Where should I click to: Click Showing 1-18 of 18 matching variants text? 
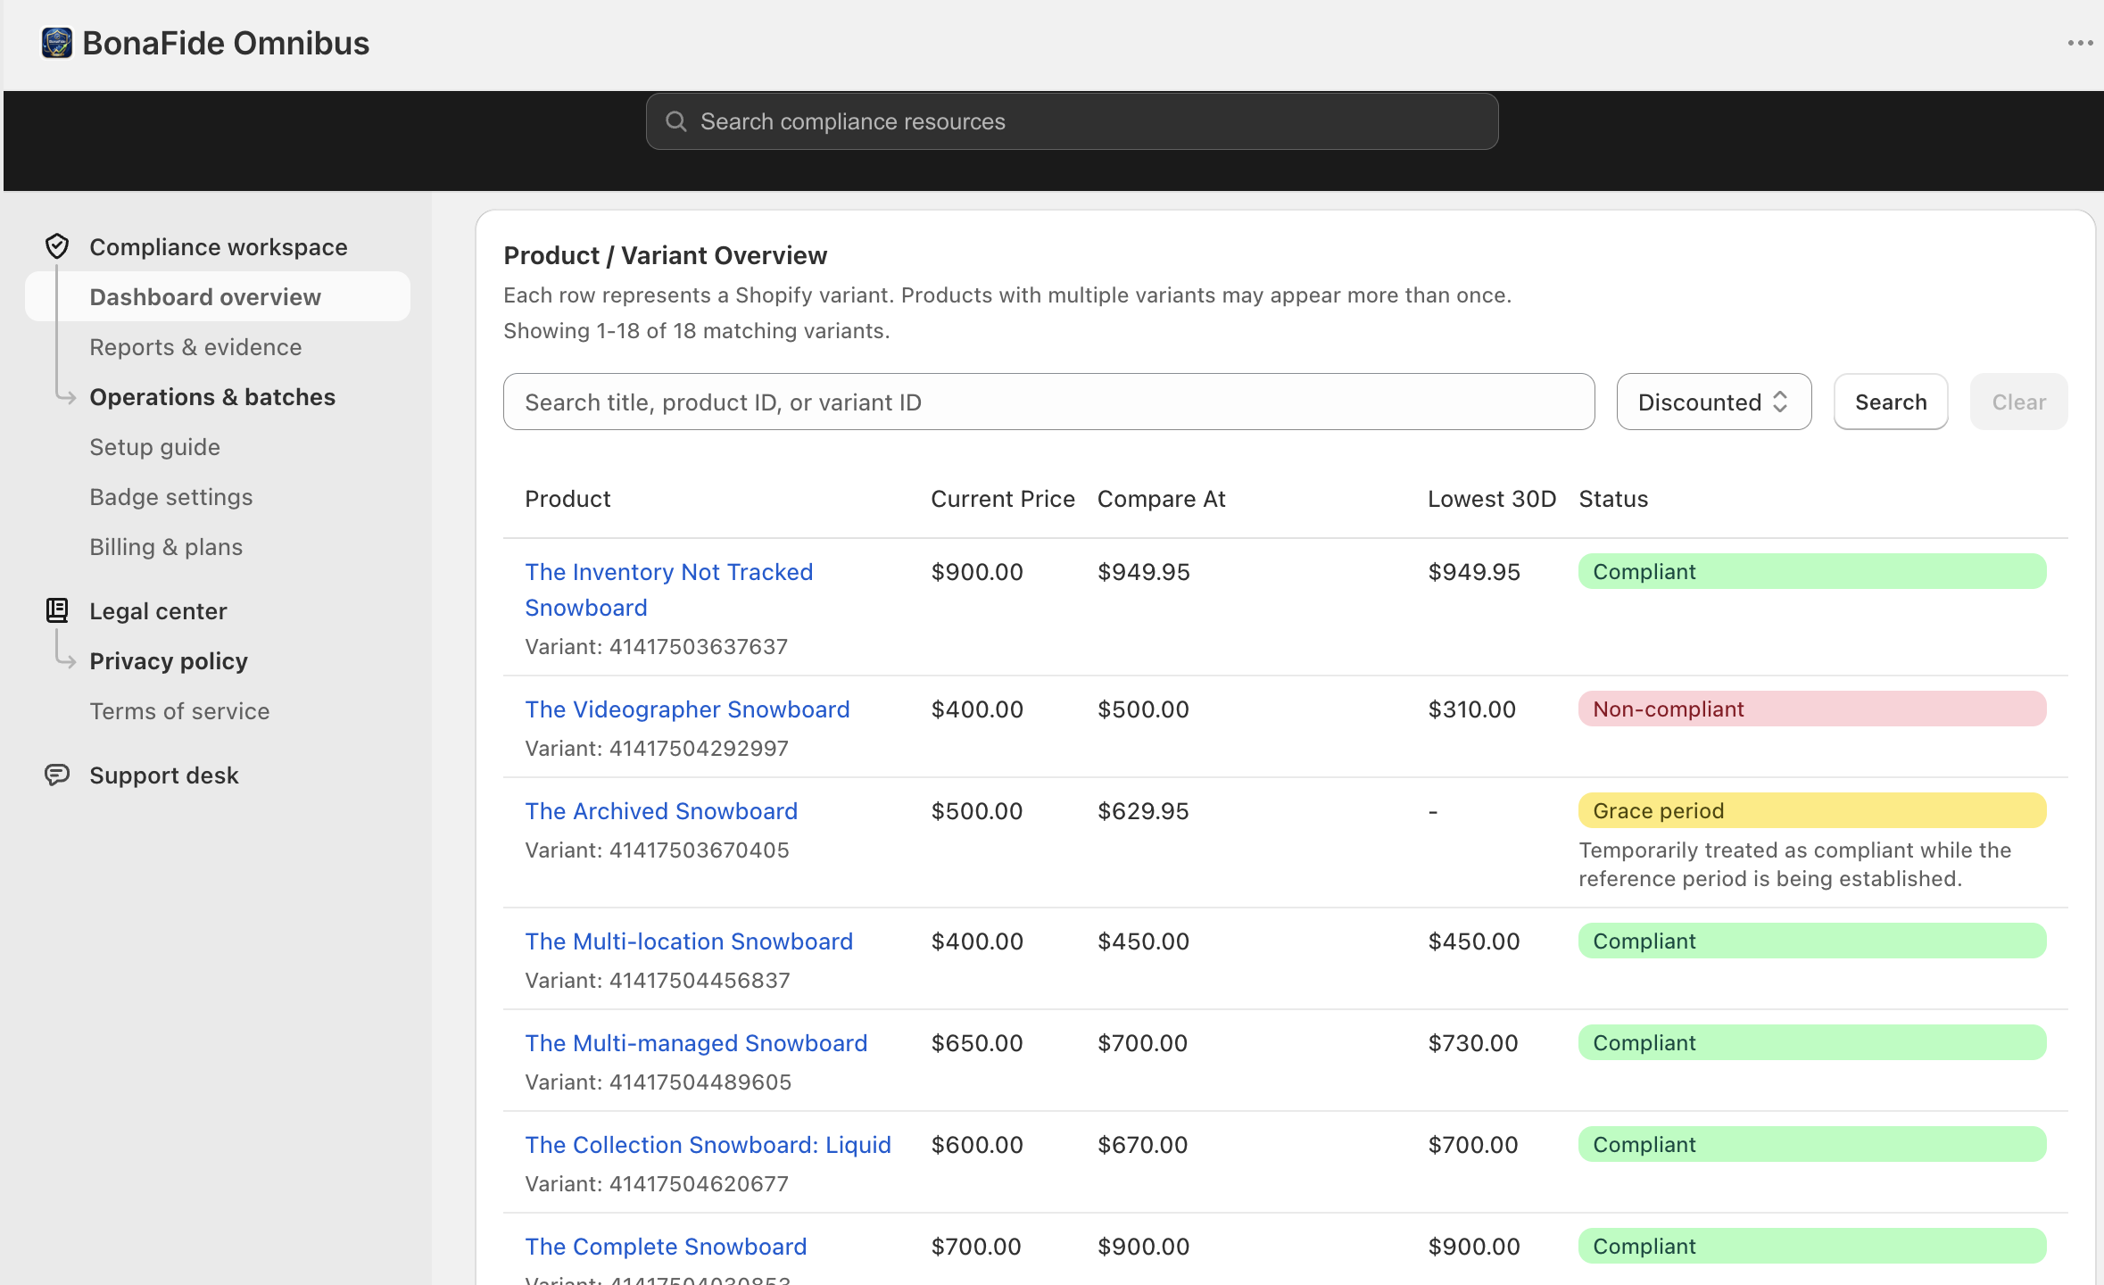(696, 331)
